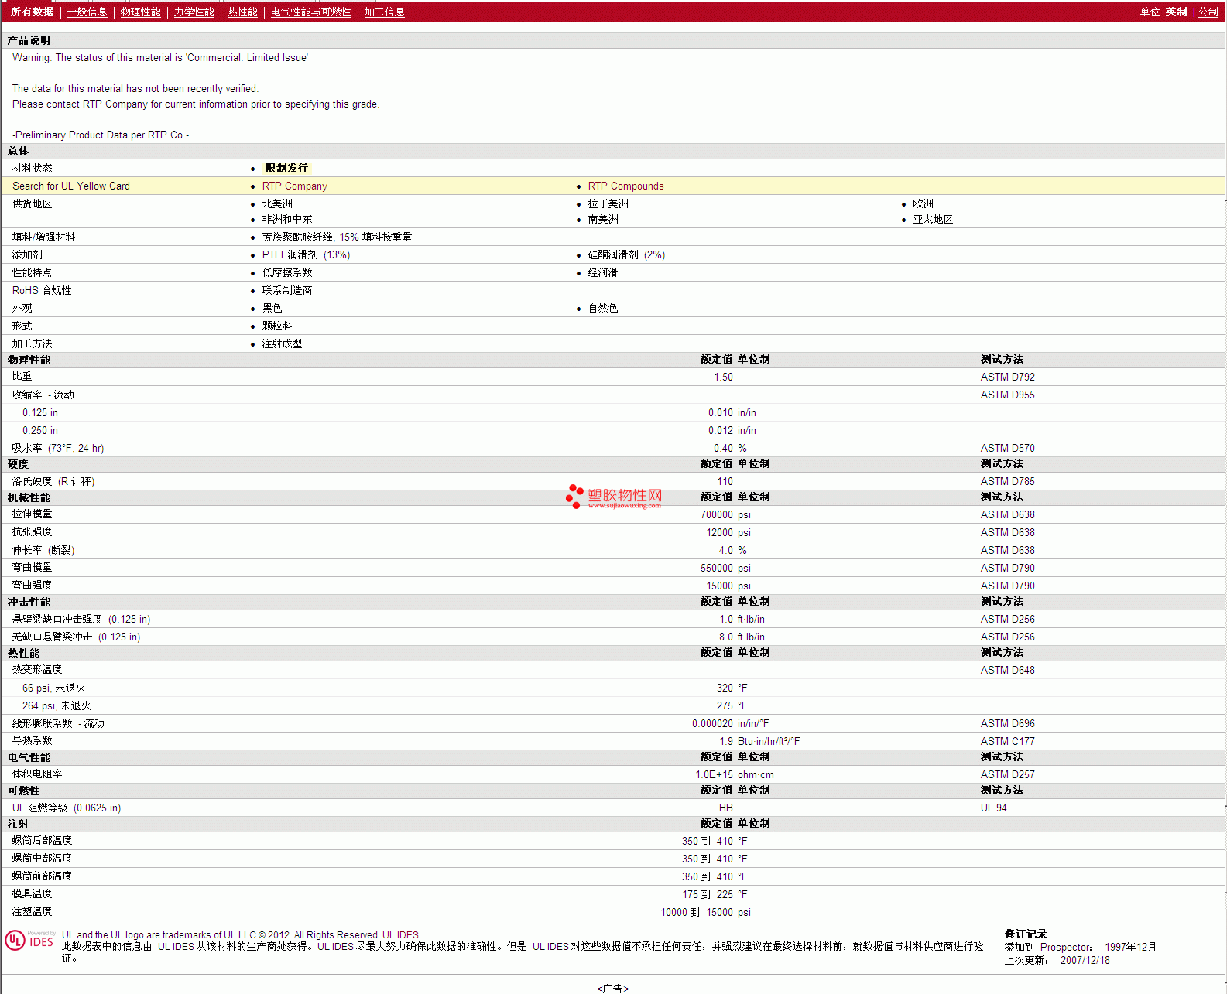Jump to the 热性能 tab
Viewport: 1227px width, 994px height.
pyautogui.click(x=242, y=12)
